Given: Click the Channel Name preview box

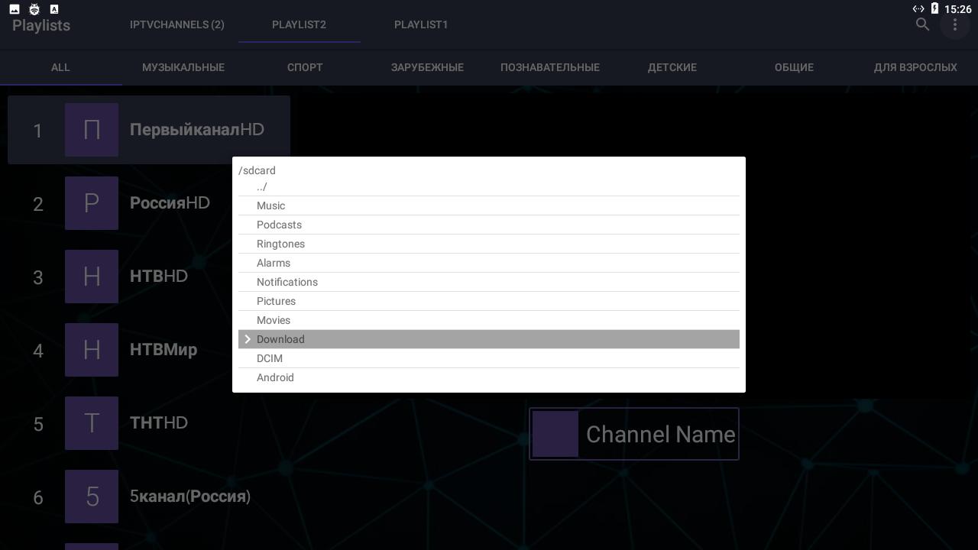Looking at the screenshot, I should tap(634, 434).
